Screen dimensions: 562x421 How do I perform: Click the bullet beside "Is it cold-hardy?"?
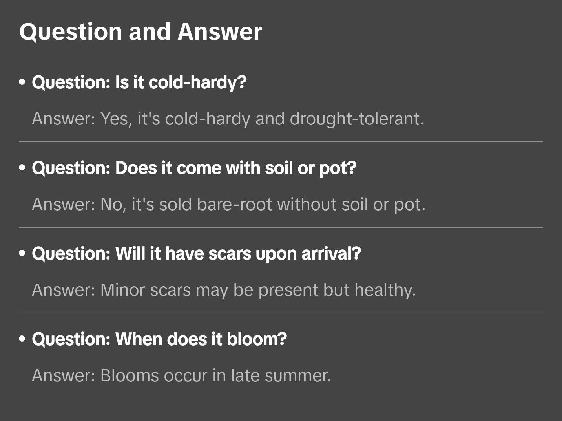22,82
